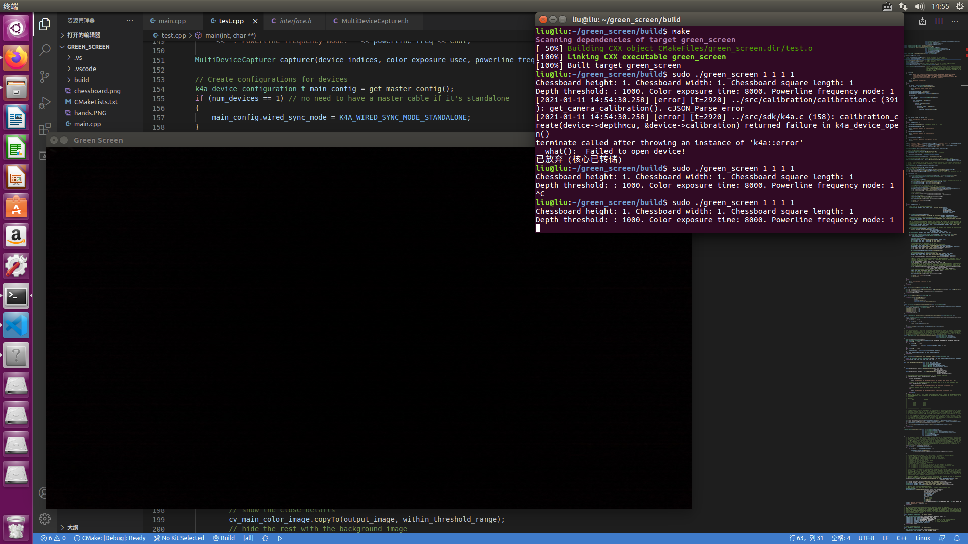Open the Run and Debug view
Screen dimensions: 968x544
pos(45,102)
